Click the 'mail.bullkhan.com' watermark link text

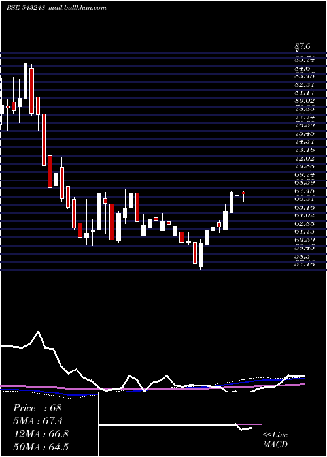tap(77, 8)
